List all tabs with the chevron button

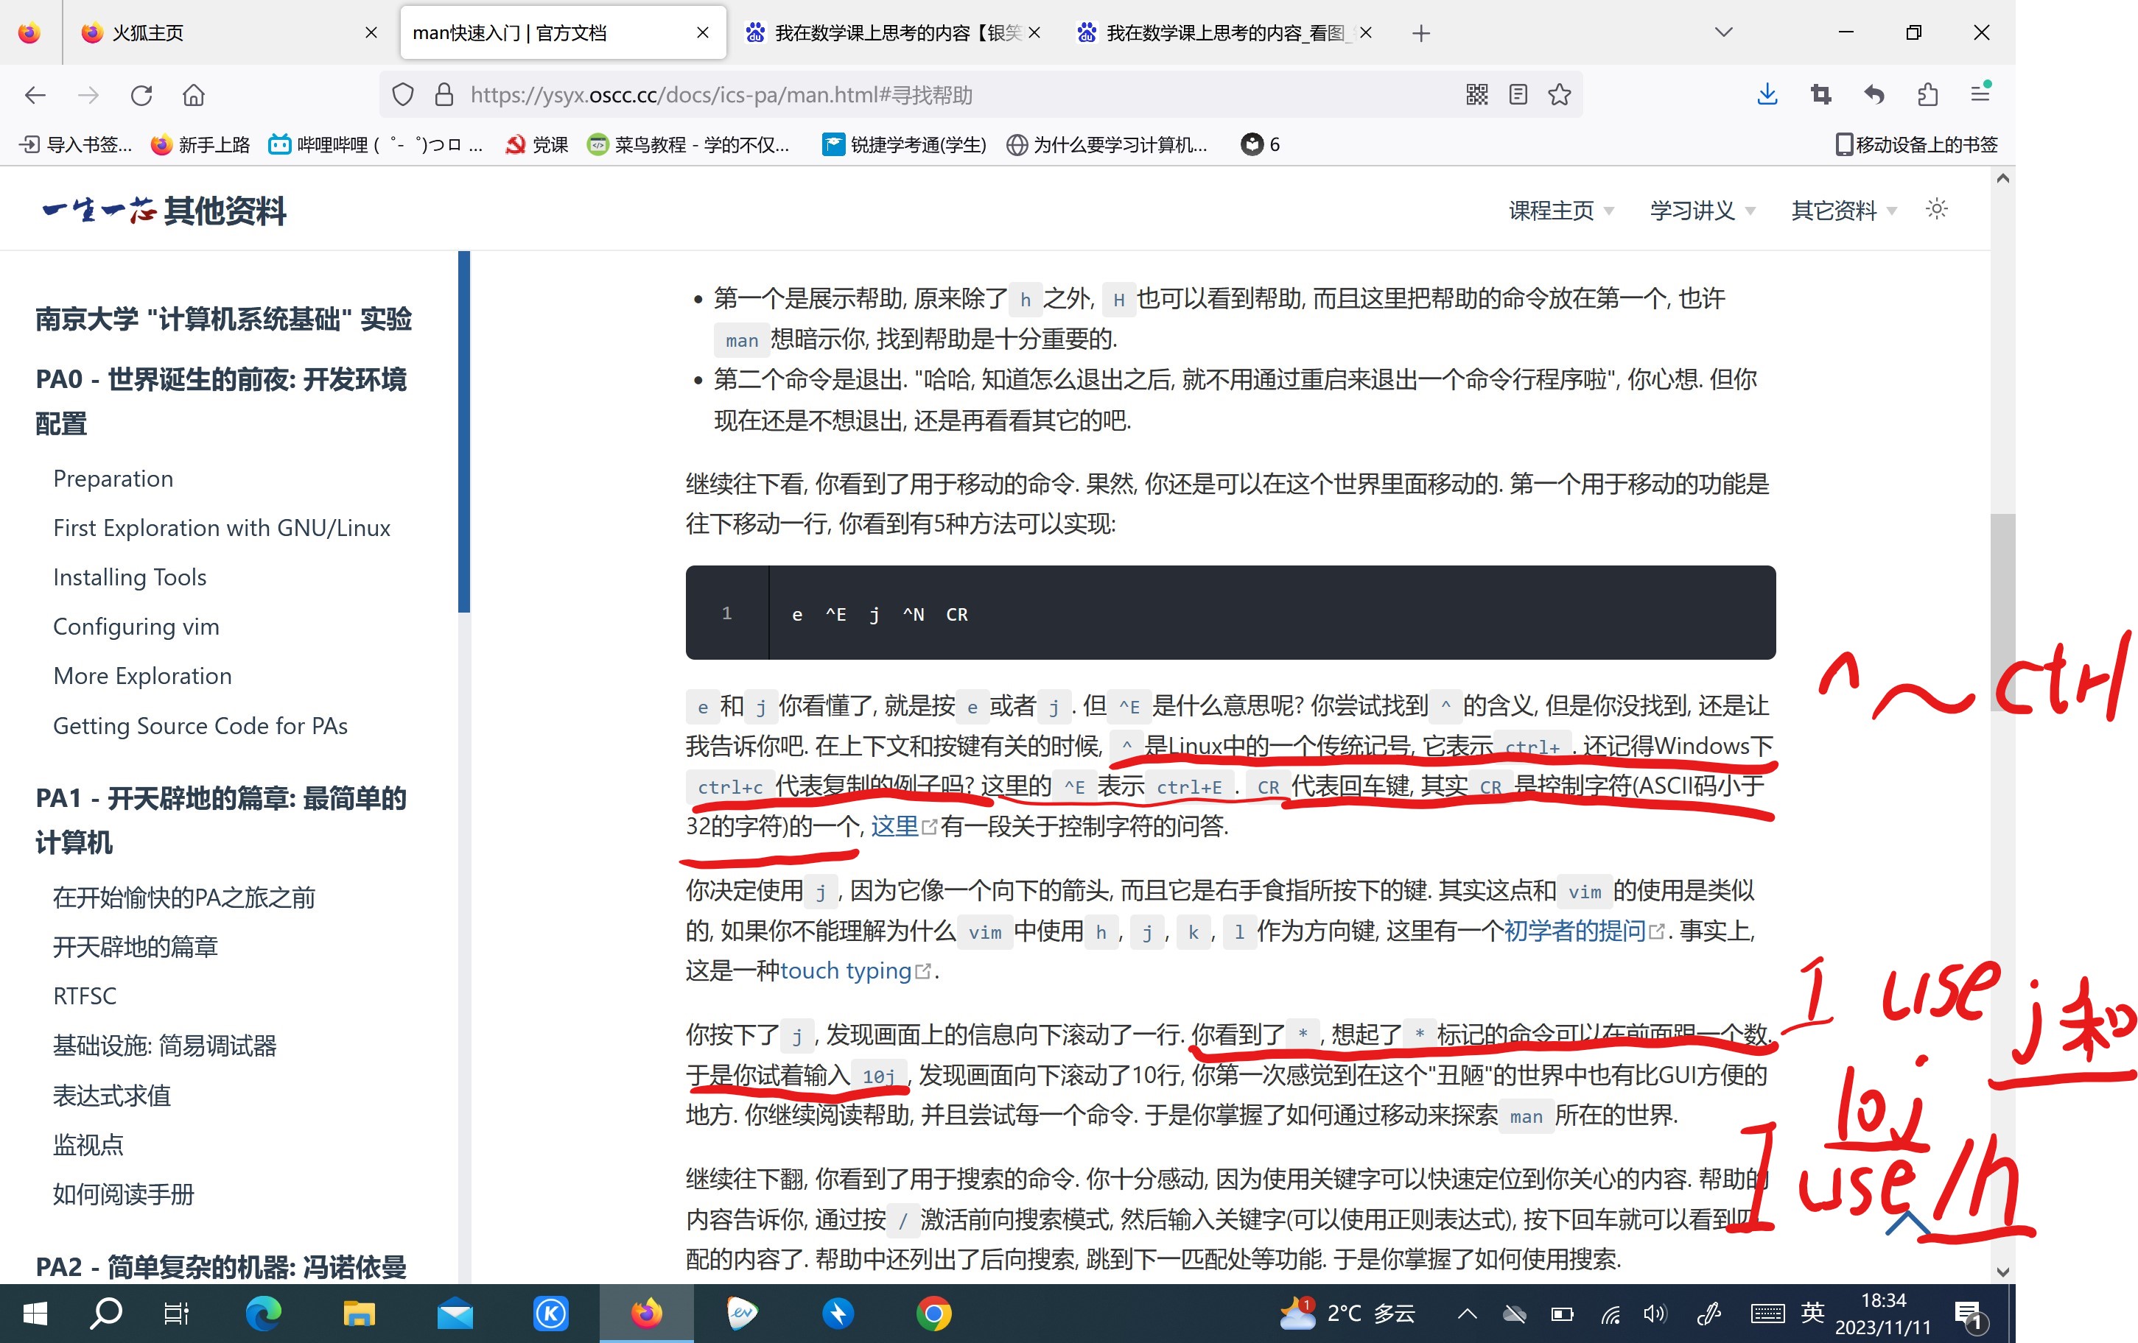click(1723, 33)
